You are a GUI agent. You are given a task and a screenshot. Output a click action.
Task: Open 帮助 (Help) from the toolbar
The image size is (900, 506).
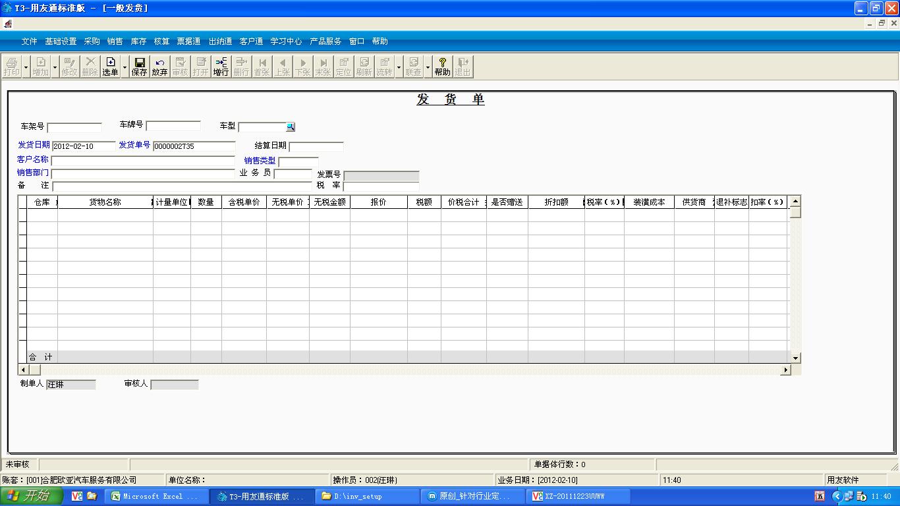coord(442,67)
